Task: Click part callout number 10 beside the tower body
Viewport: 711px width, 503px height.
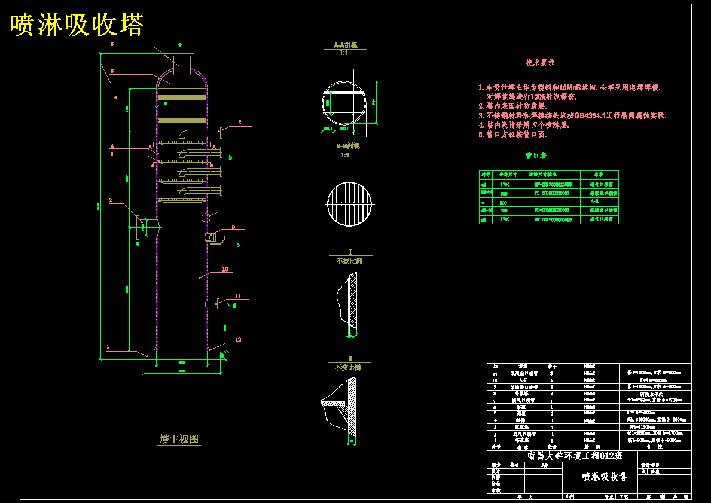Action: [225, 269]
